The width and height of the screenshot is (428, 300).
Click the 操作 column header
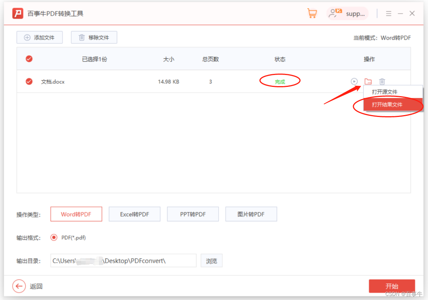tap(369, 59)
